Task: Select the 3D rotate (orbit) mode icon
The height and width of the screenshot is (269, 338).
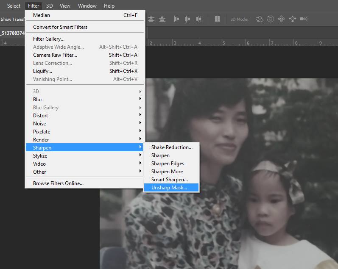Action: pyautogui.click(x=260, y=19)
